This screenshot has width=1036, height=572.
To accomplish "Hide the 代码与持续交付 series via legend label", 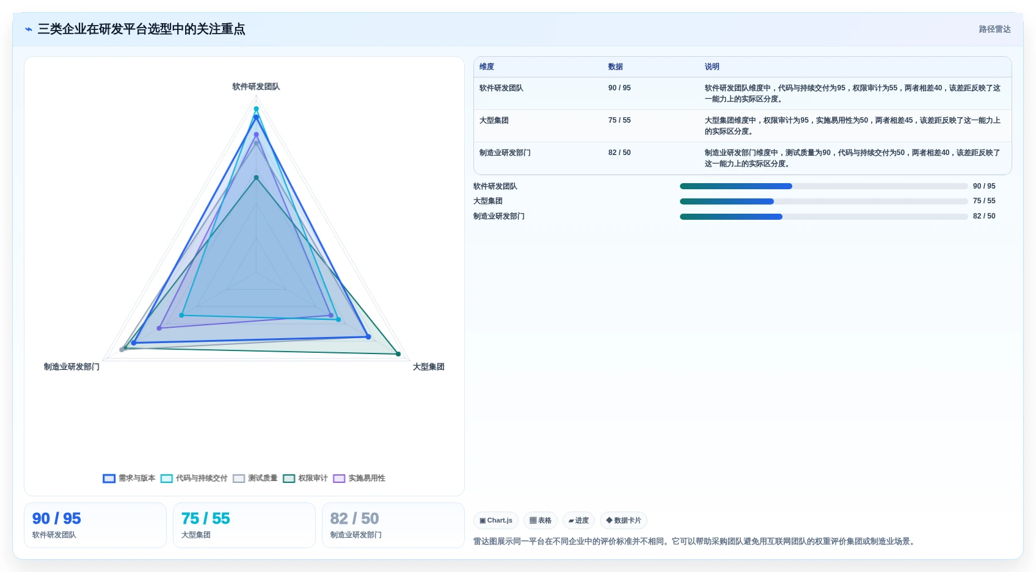I will tap(202, 479).
